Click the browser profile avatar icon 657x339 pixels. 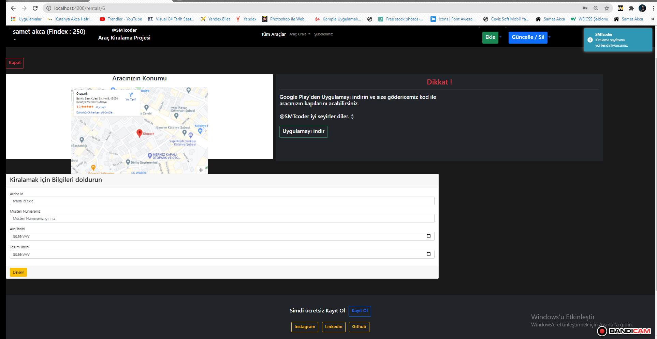pyautogui.click(x=643, y=8)
